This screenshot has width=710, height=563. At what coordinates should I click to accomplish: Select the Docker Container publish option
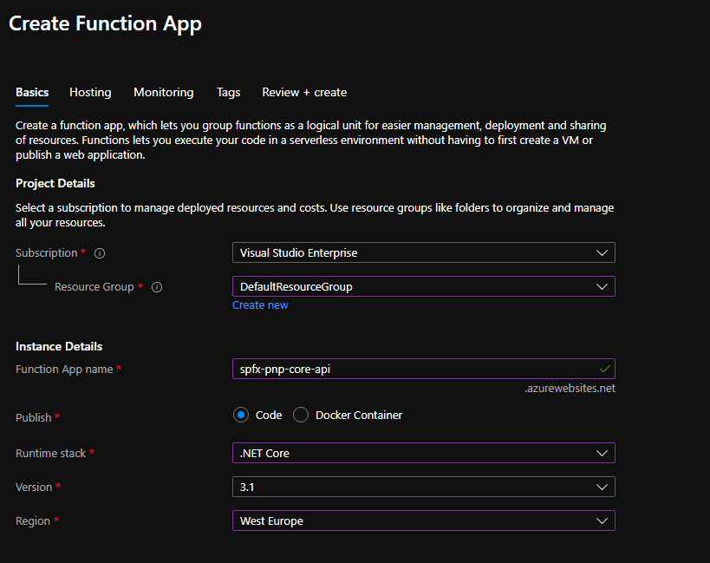(301, 416)
